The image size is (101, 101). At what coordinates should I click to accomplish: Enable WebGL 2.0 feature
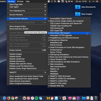pos(69,69)
